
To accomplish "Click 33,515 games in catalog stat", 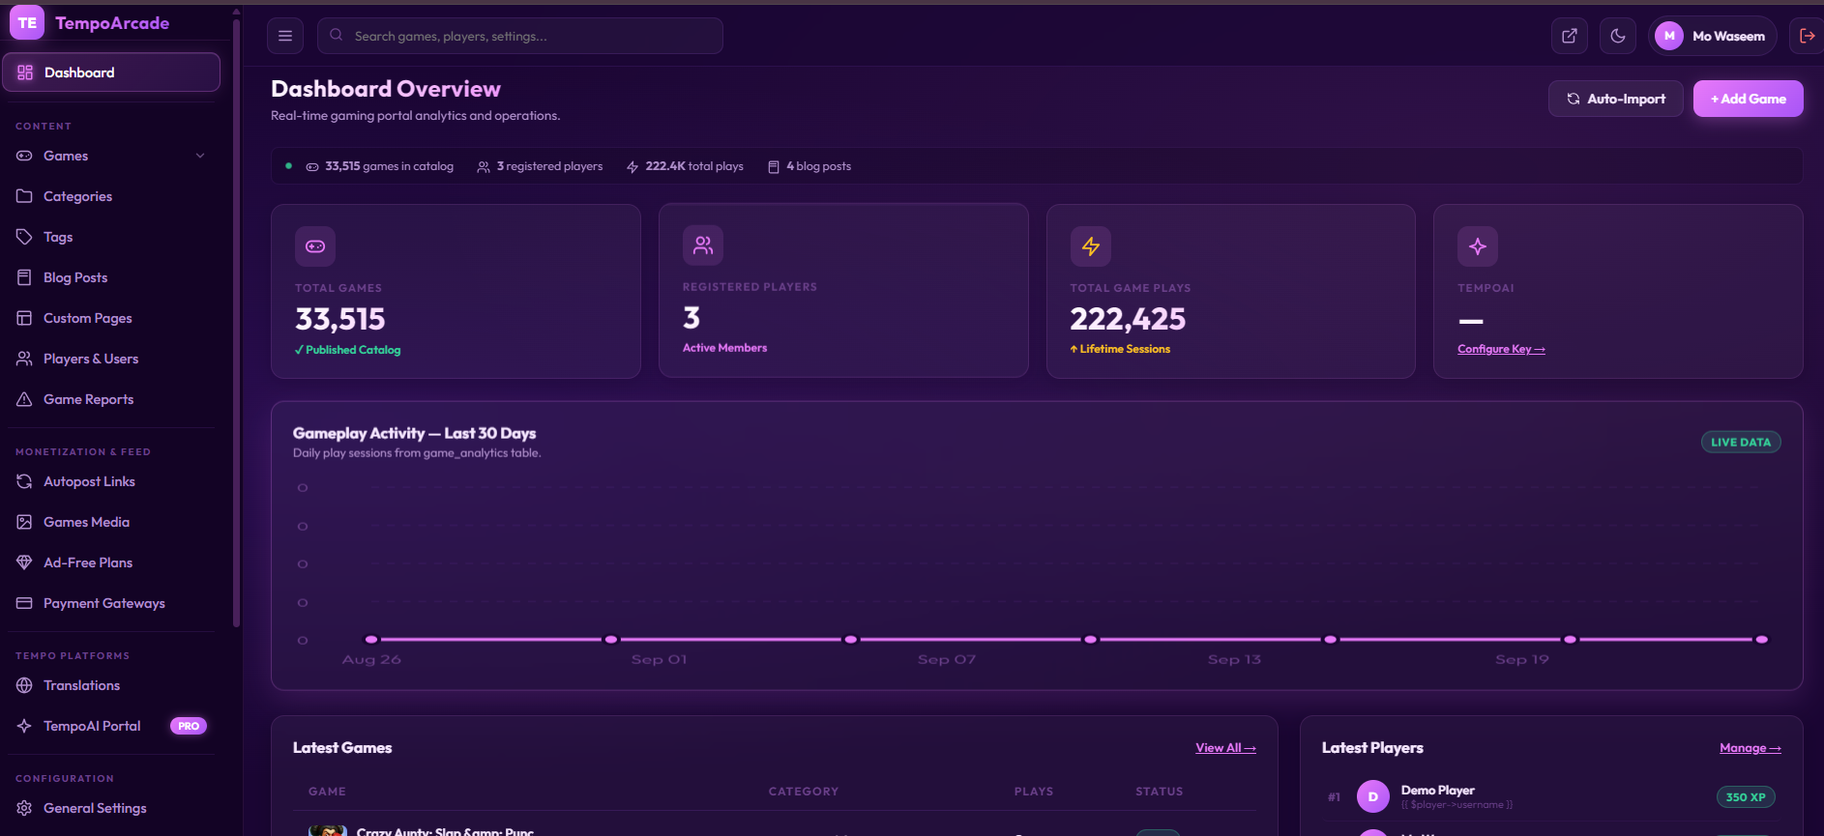I will [380, 166].
